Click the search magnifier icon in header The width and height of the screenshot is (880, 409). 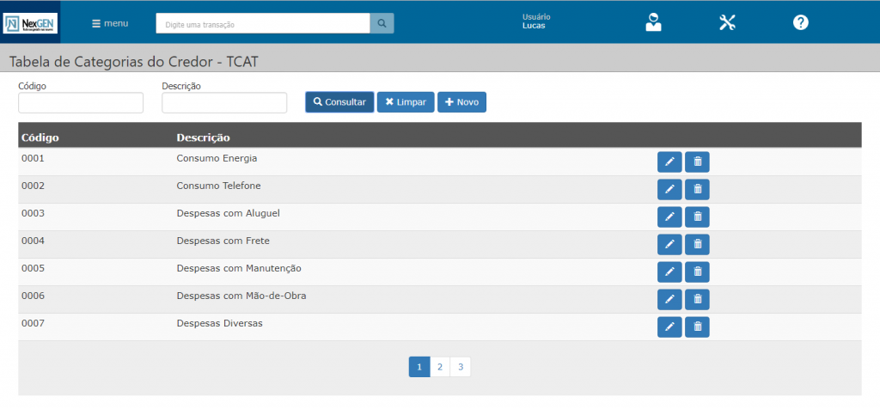(x=382, y=24)
